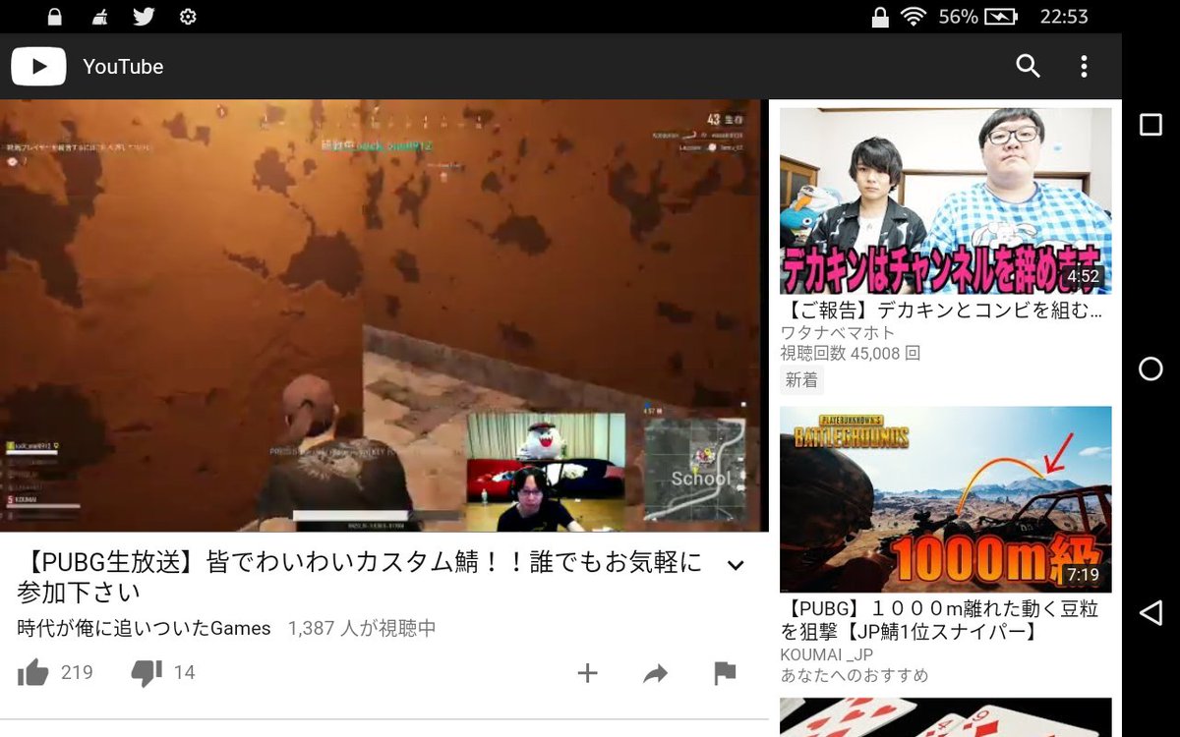Tap the live PUBG video player
The image size is (1180, 737).
pyautogui.click(x=383, y=315)
